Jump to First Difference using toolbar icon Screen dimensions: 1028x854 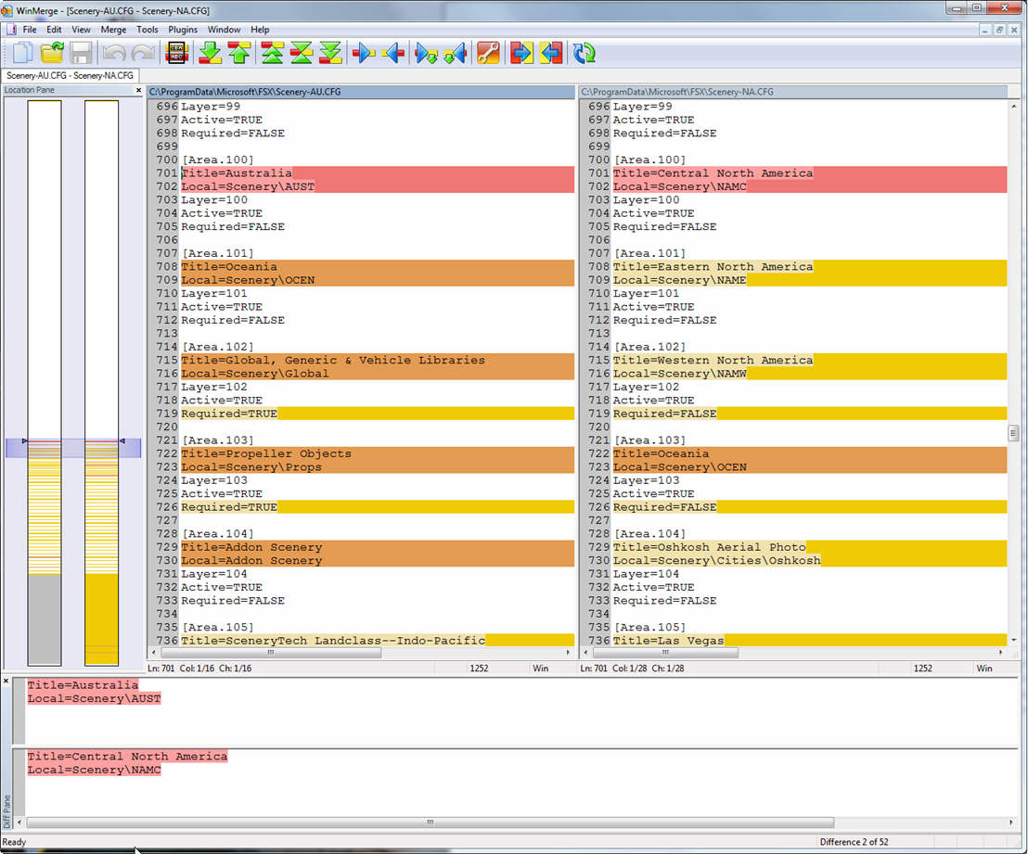coord(272,53)
